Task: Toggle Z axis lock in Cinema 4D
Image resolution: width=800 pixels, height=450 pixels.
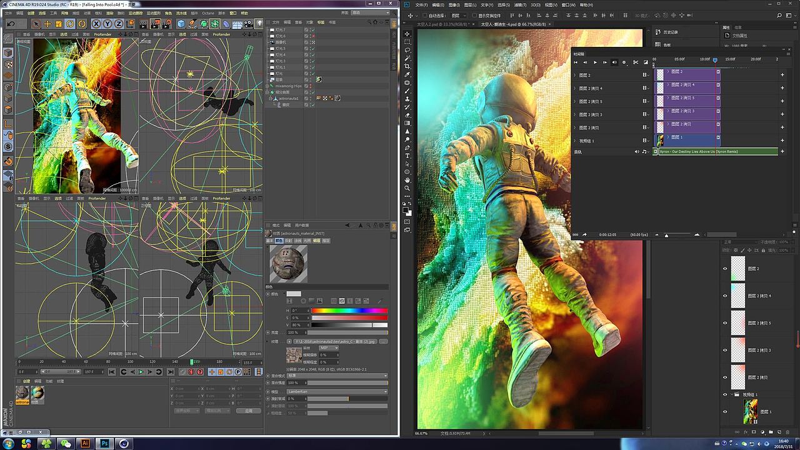Action: coord(119,24)
